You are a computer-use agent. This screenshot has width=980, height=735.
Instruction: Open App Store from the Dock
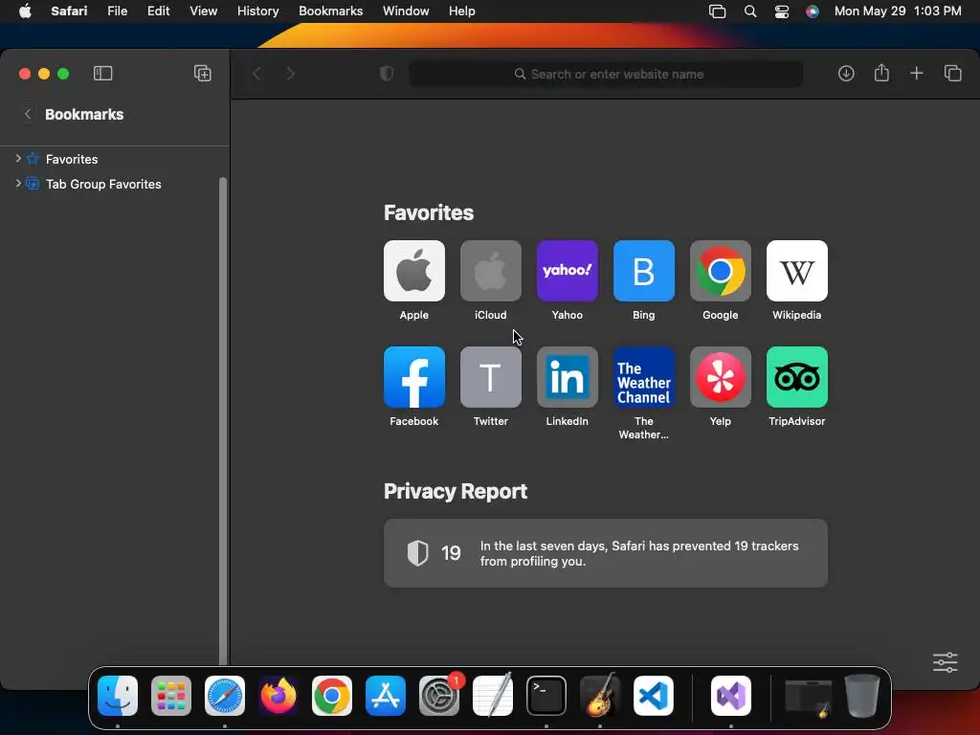click(386, 696)
